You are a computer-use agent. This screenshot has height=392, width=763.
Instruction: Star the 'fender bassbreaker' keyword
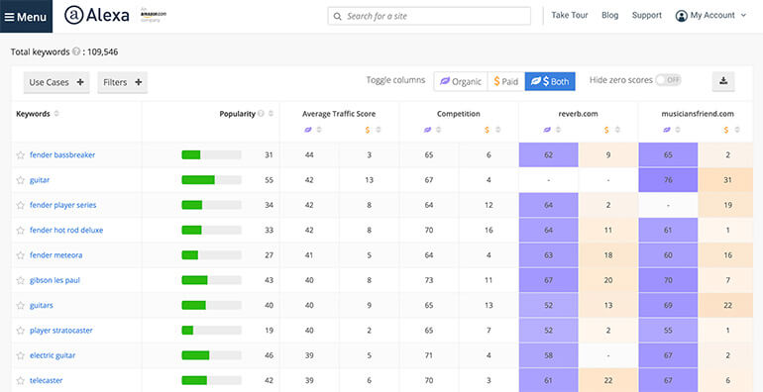[x=20, y=155]
